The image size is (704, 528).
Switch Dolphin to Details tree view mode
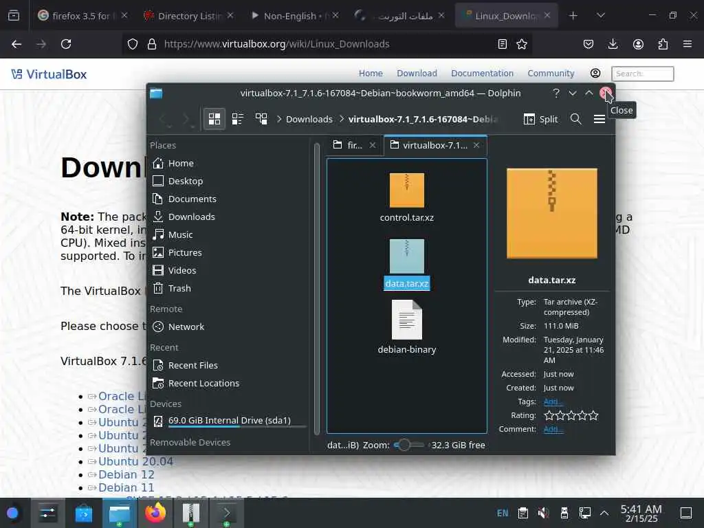coord(261,119)
